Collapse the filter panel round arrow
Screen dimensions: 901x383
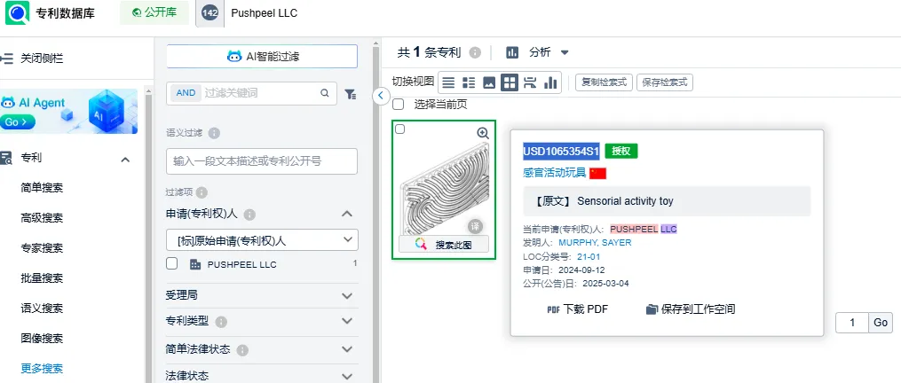coord(381,96)
